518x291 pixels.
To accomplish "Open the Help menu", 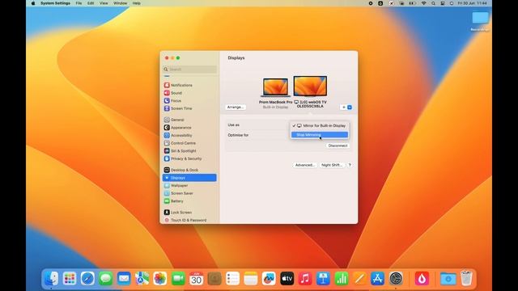I will pyautogui.click(x=137, y=3).
